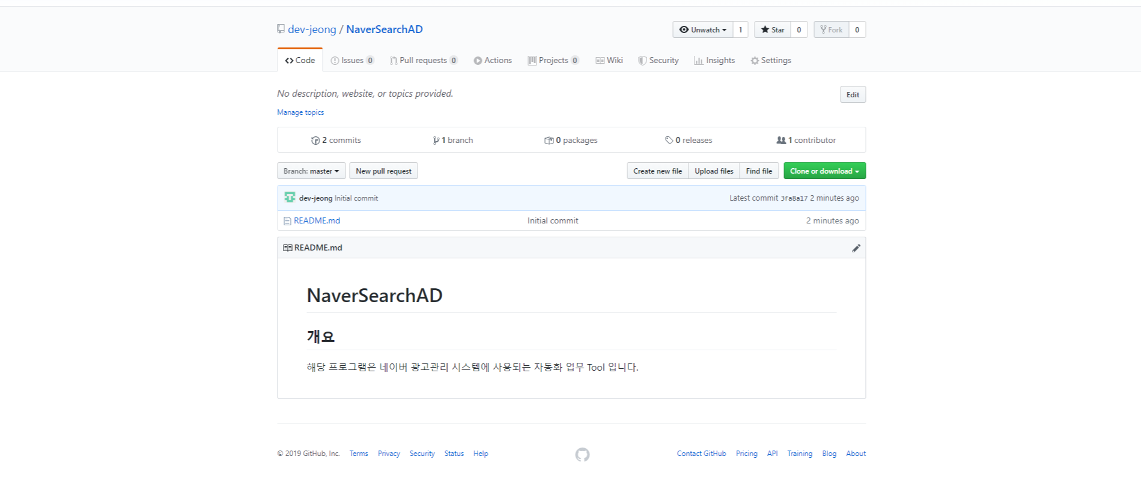Open the repository Security tab
This screenshot has width=1141, height=492.
tap(659, 60)
